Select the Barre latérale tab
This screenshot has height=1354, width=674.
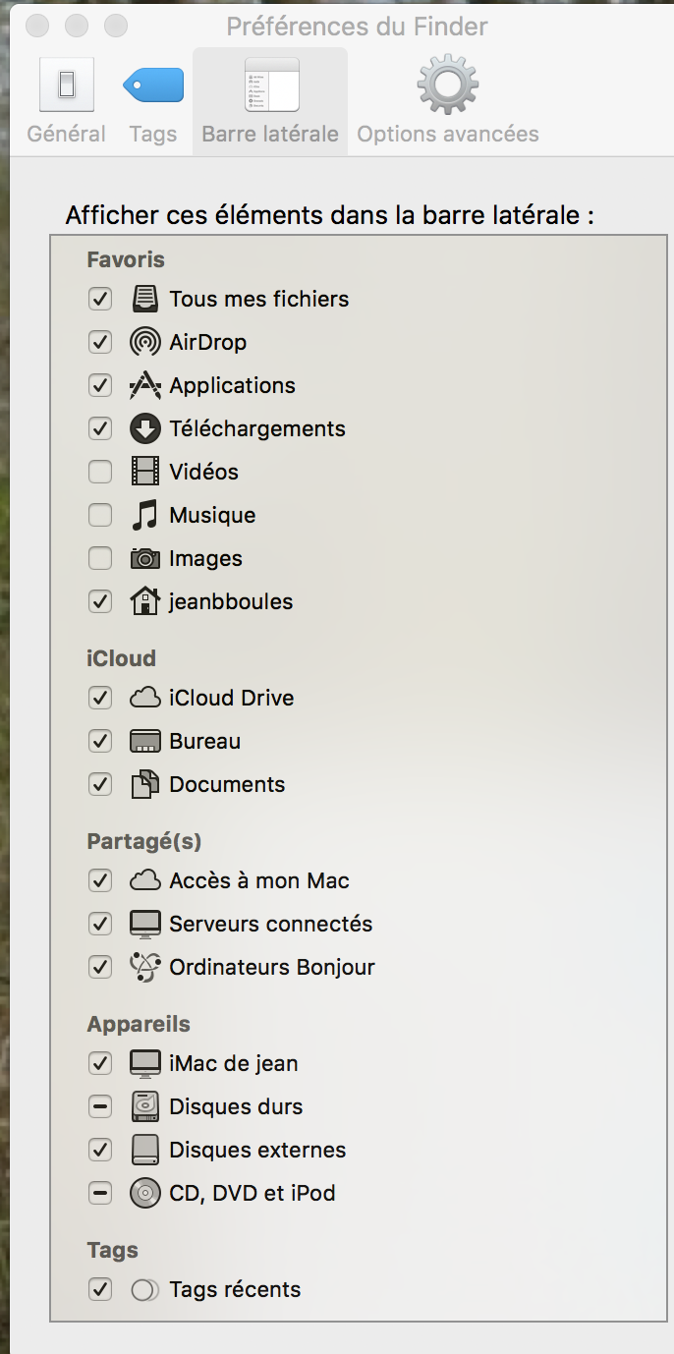pos(270,100)
